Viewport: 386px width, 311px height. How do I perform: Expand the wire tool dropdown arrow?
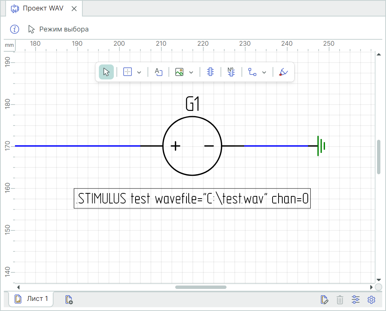pyautogui.click(x=264, y=72)
